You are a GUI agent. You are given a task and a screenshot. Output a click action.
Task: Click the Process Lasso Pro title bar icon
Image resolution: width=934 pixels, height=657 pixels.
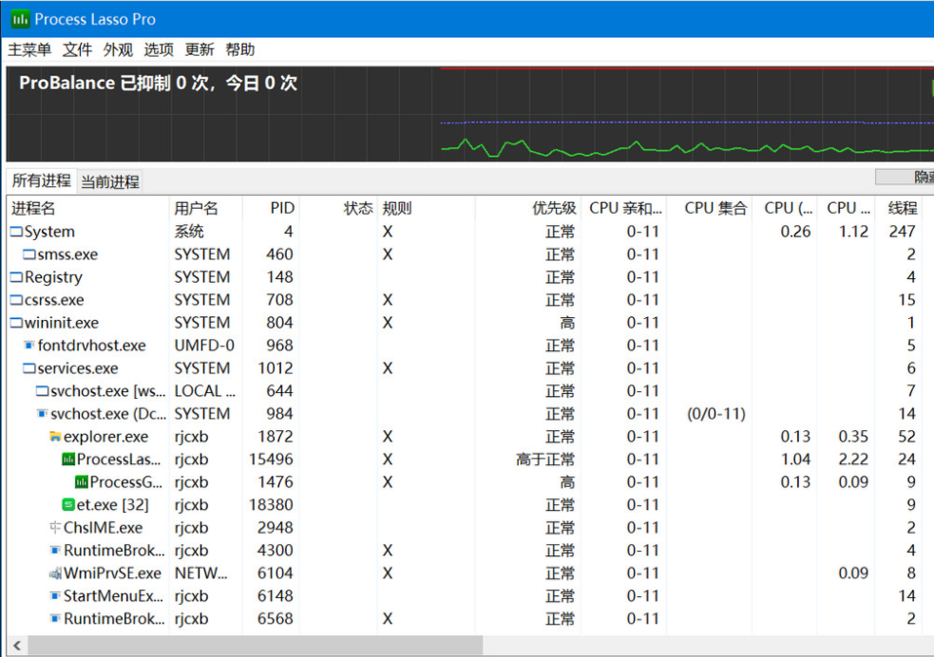point(20,19)
